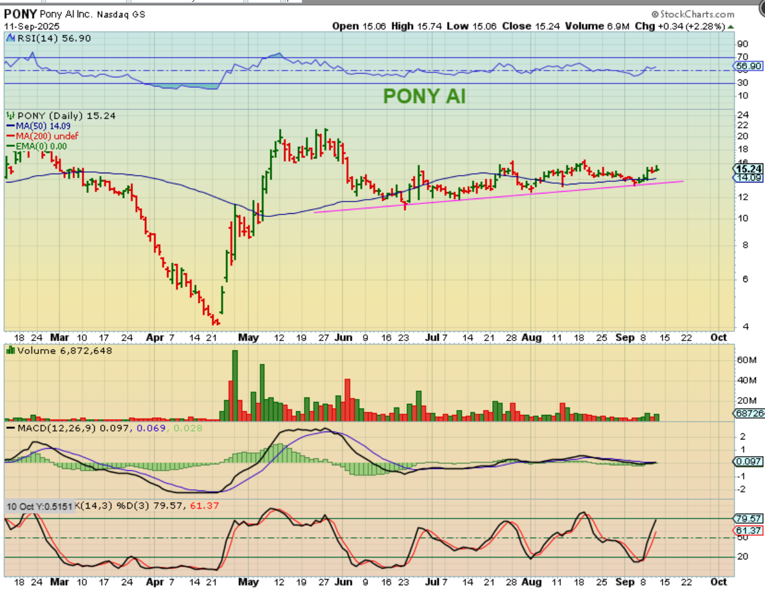Click the '10 Oct Y:0.5151' crosshair readout

39,506
